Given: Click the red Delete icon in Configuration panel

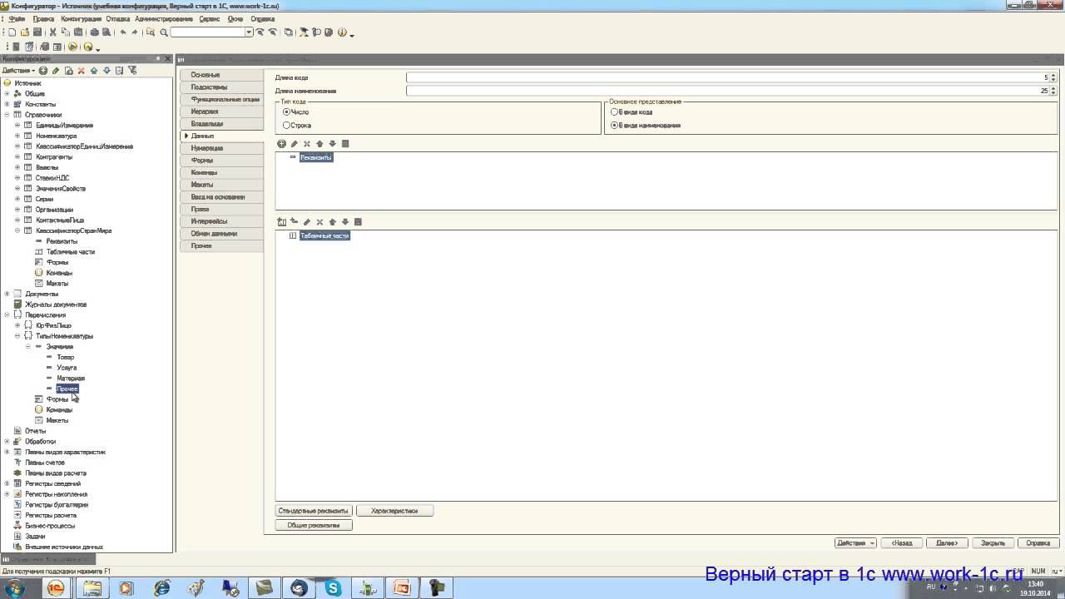Looking at the screenshot, I should (x=82, y=71).
